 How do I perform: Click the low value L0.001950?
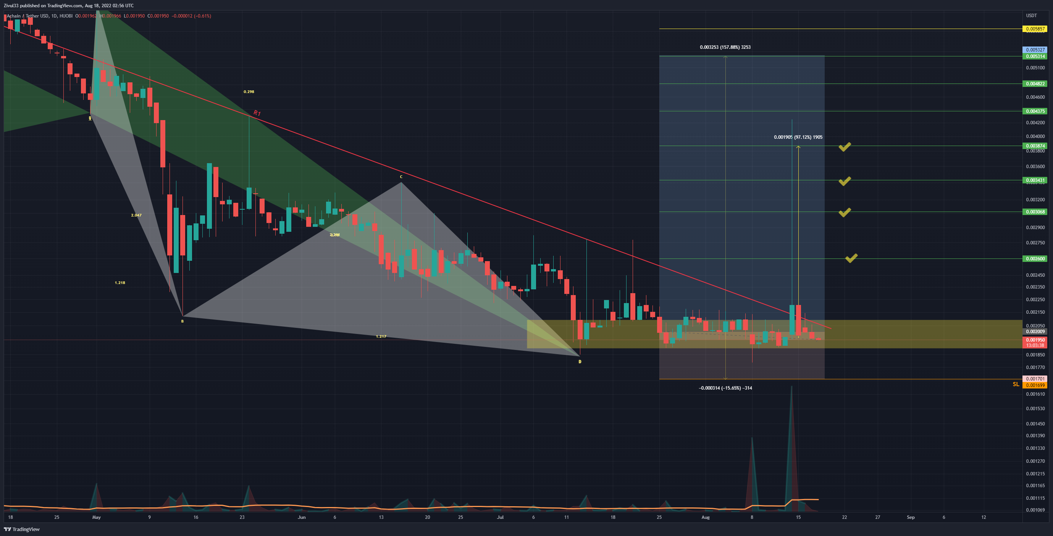coord(134,16)
